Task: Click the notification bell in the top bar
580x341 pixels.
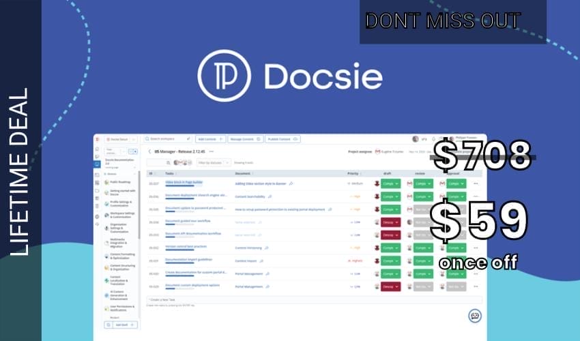Action: point(433,139)
